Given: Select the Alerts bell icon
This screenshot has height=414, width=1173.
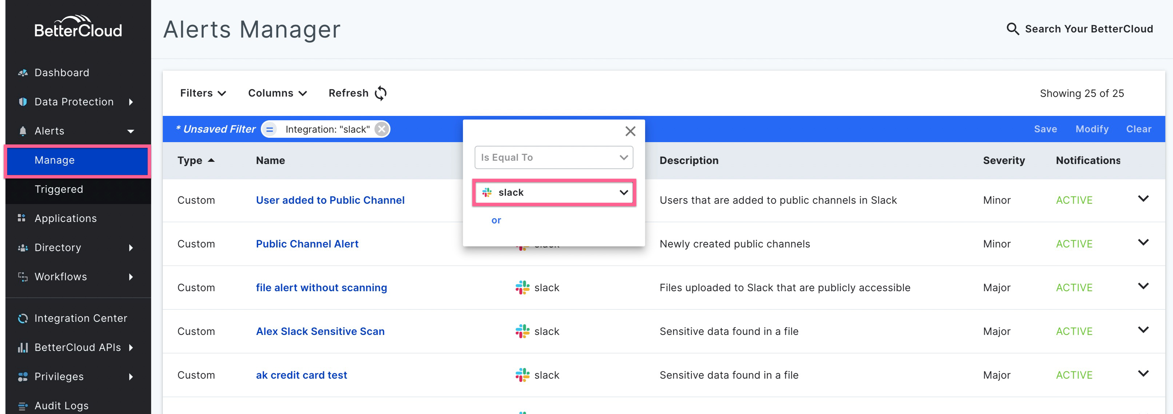Looking at the screenshot, I should point(22,131).
